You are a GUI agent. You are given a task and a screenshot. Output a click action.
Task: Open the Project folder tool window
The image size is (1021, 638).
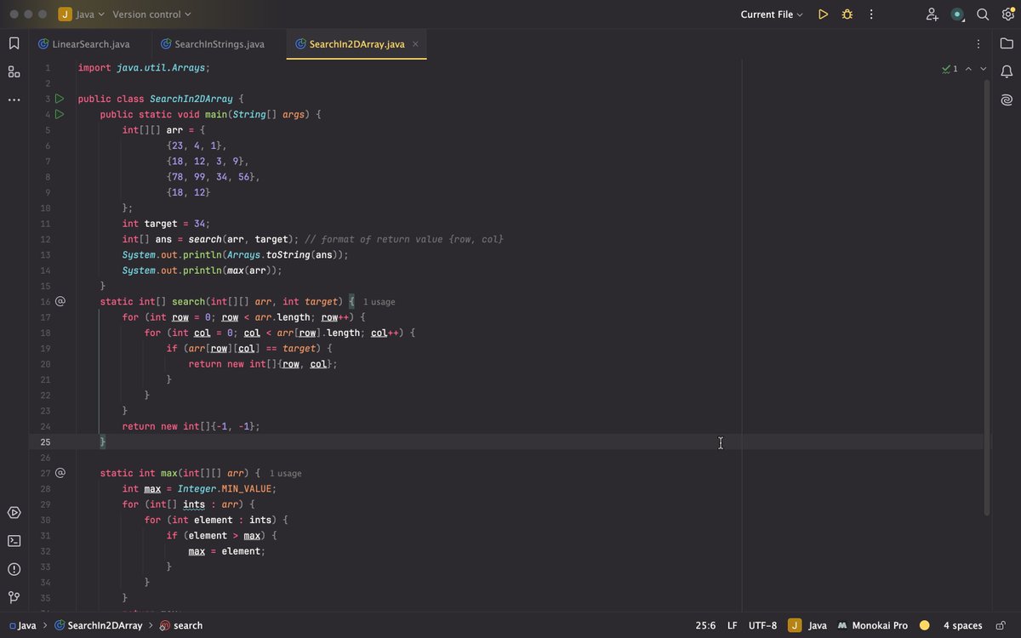pyautogui.click(x=1007, y=43)
